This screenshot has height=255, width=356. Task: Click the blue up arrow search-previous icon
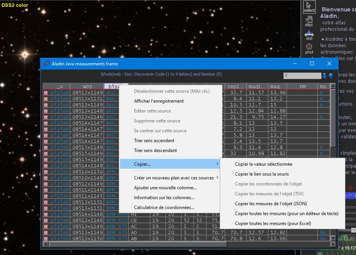pyautogui.click(x=331, y=76)
